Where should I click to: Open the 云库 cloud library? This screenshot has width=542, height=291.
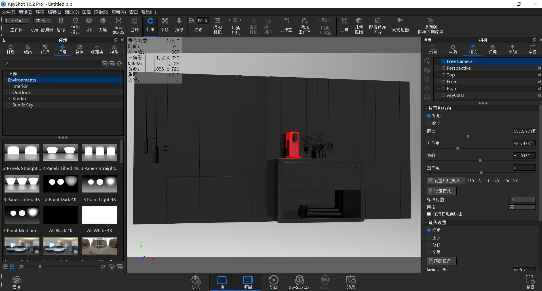[16, 282]
